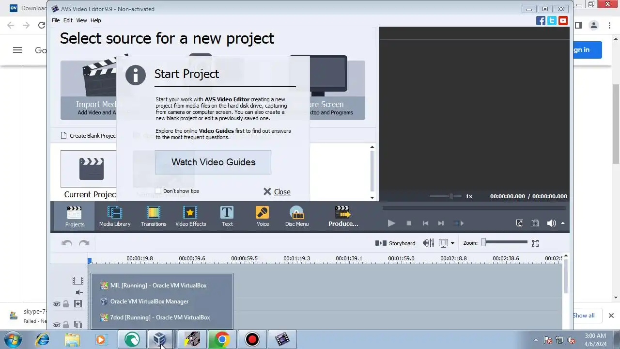Go to the next frame
The height and width of the screenshot is (349, 620).
pyautogui.click(x=441, y=223)
